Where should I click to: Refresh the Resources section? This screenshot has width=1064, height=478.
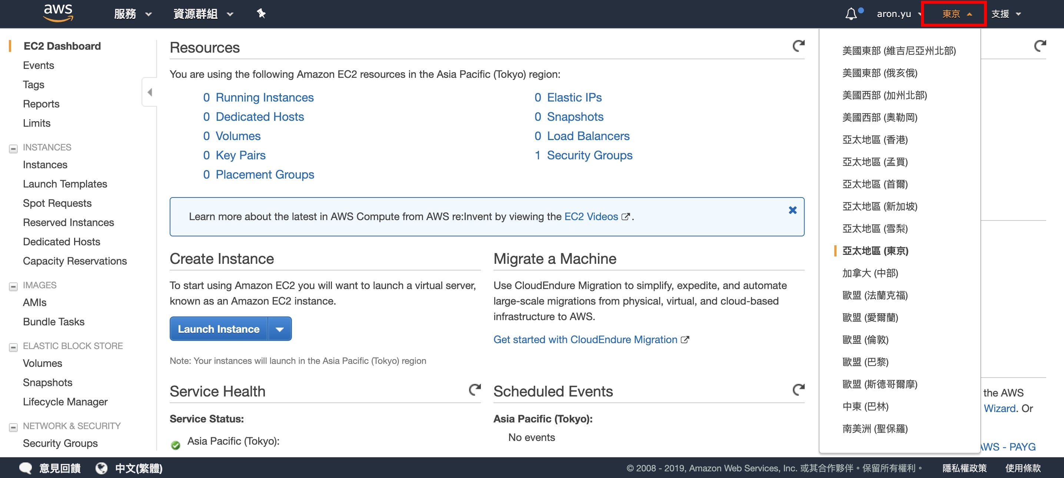click(798, 46)
